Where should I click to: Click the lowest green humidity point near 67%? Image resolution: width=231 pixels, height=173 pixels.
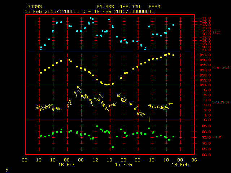point(113,147)
